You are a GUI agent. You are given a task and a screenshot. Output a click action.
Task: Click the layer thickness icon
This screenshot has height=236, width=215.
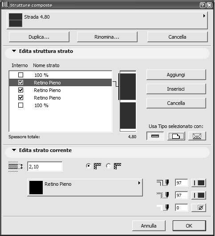pos(16,167)
